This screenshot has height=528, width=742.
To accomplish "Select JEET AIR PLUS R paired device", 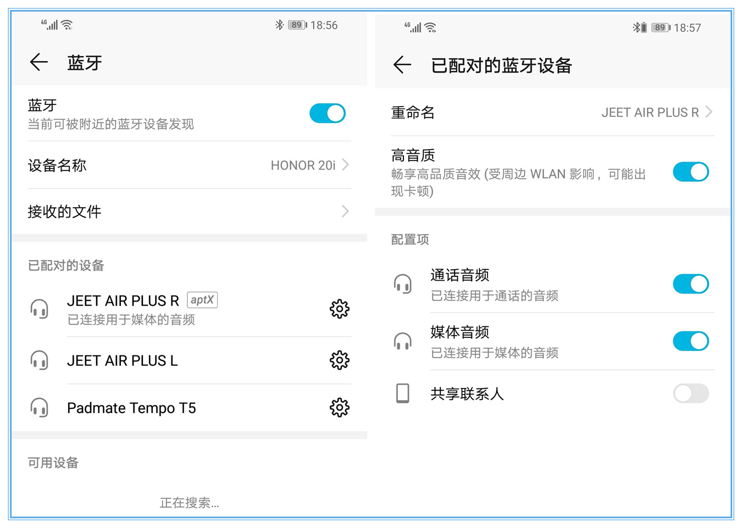I will point(123,301).
